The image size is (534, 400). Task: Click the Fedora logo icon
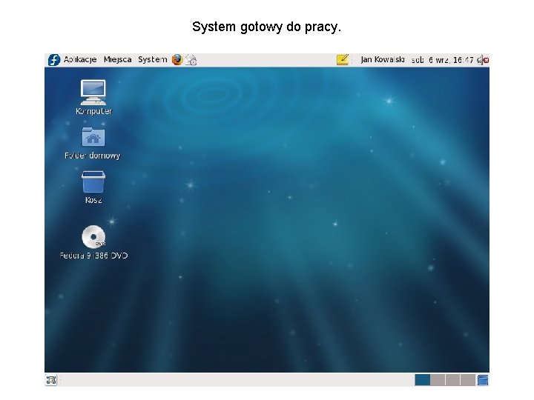(54, 60)
